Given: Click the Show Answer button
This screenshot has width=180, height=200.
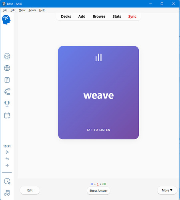Looking at the screenshot, I should click(x=98, y=191).
